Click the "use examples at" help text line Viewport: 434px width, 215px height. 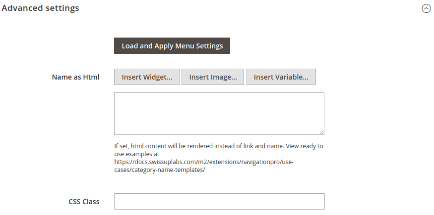pos(137,154)
